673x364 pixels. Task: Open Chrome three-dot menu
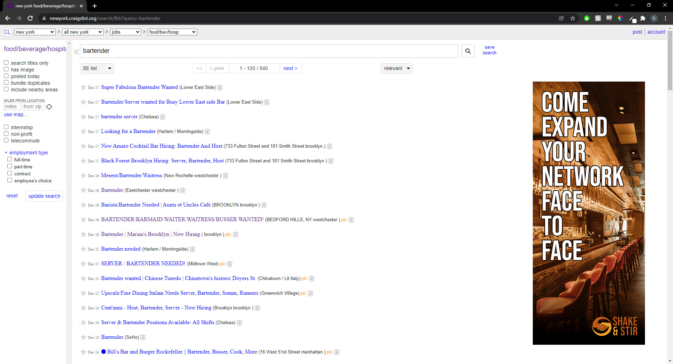point(665,18)
